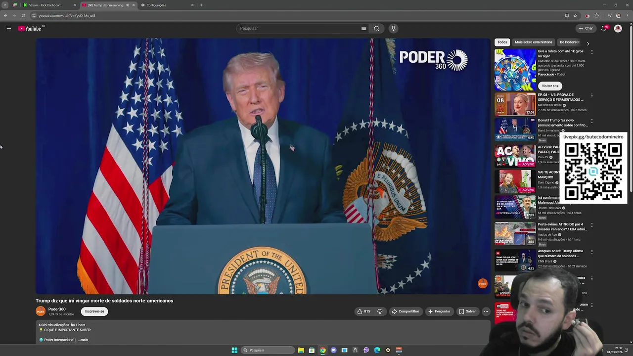
Task: Click the Poder360 channel avatar
Action: coord(41,311)
